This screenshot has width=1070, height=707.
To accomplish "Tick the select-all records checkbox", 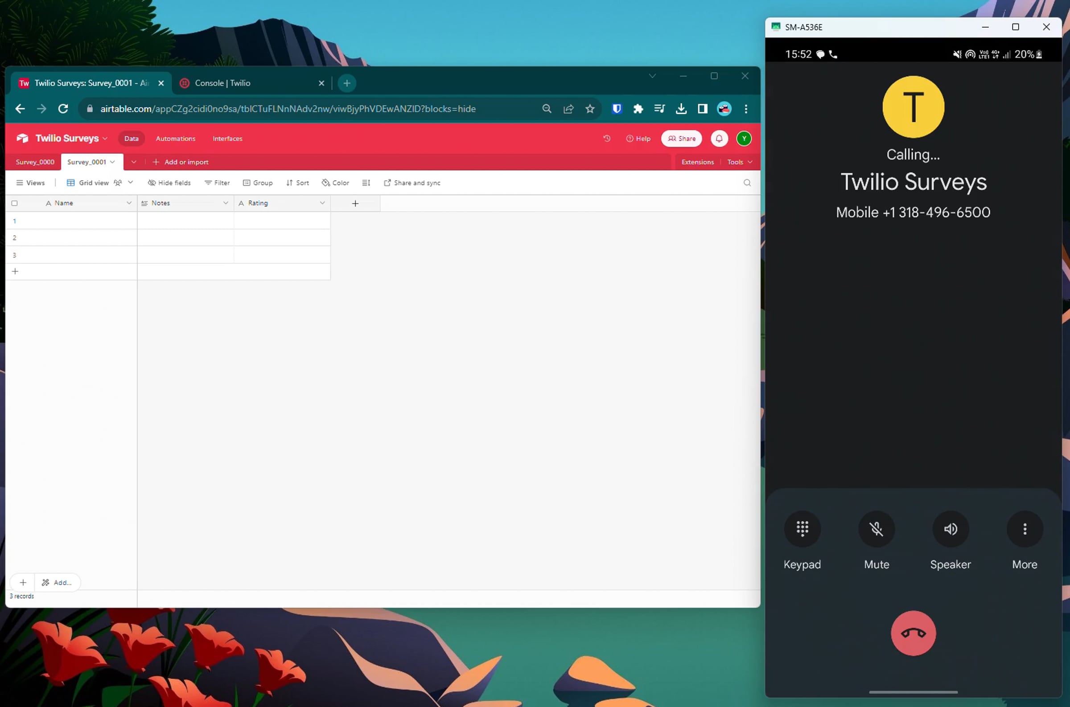I will [14, 203].
